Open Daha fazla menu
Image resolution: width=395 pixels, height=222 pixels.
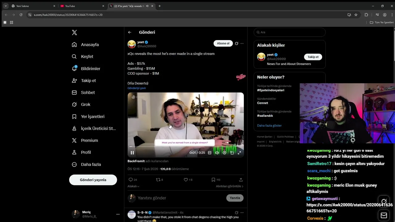pos(86,164)
